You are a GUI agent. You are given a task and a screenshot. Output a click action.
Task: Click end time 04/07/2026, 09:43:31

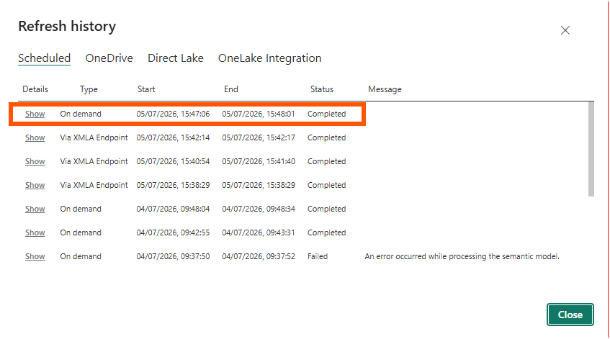click(259, 232)
